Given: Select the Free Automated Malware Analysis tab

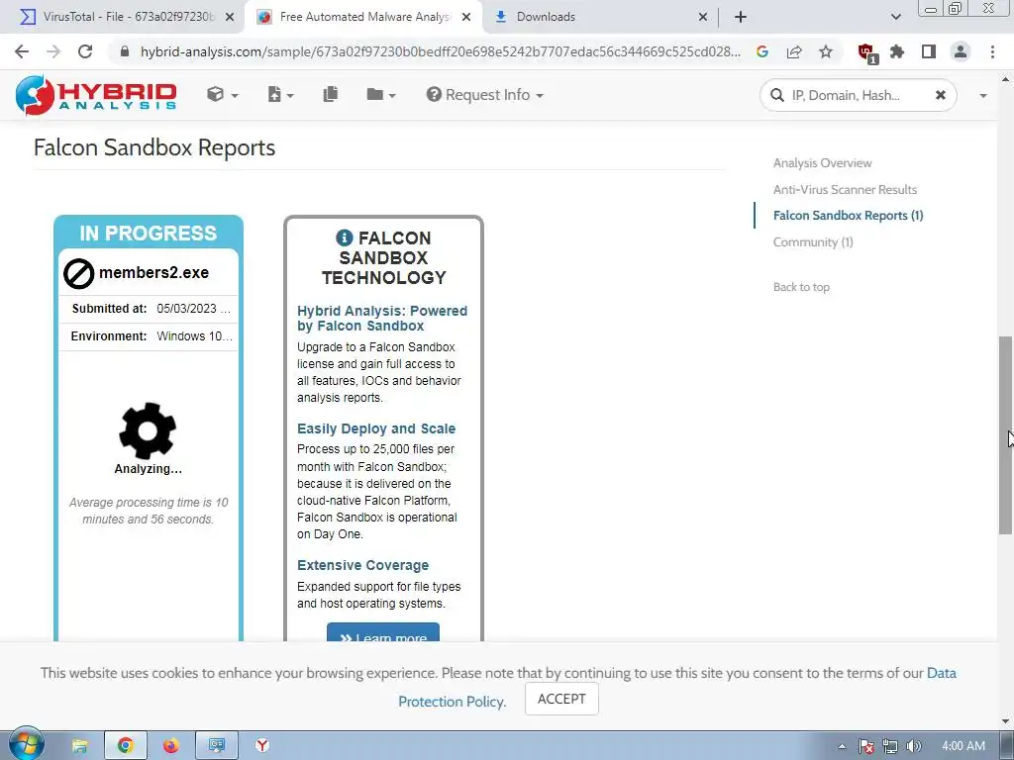Looking at the screenshot, I should 365,17.
